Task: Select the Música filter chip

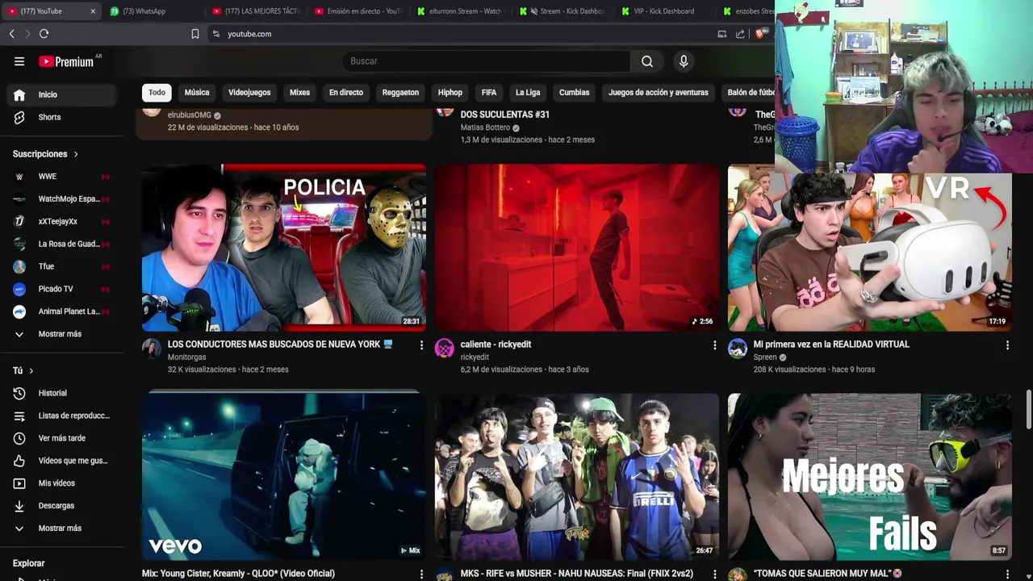Action: tap(197, 92)
